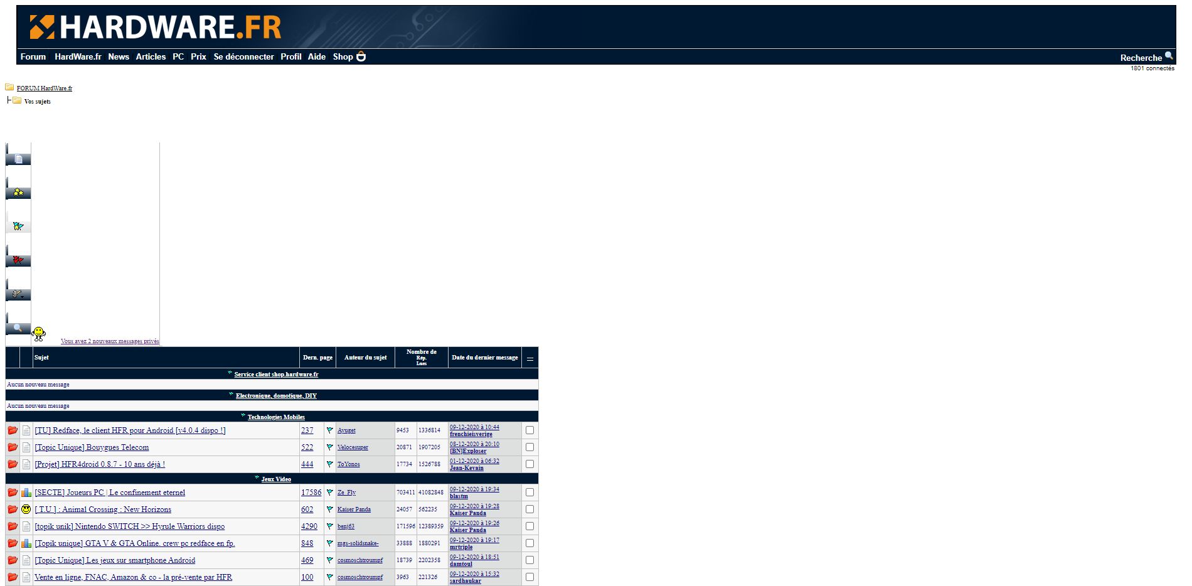Click the magnifier icon next to Recherche

tap(1169, 55)
